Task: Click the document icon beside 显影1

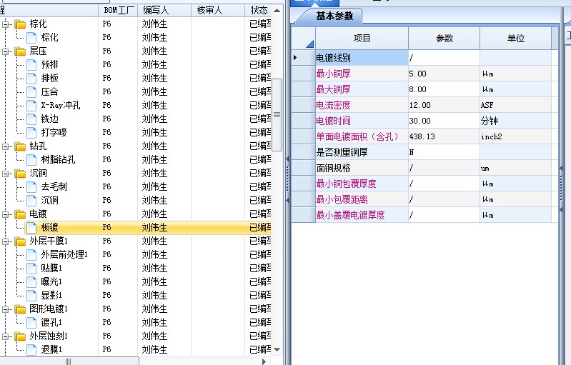Action: 31,296
